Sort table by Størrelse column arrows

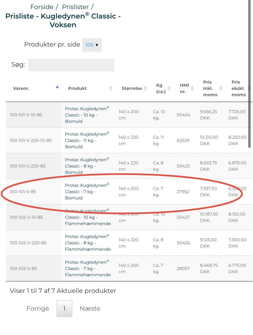pyautogui.click(x=145, y=88)
